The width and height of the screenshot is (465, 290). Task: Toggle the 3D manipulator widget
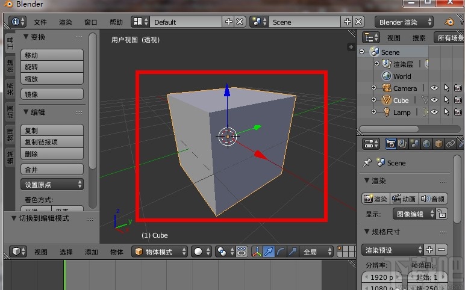257,251
